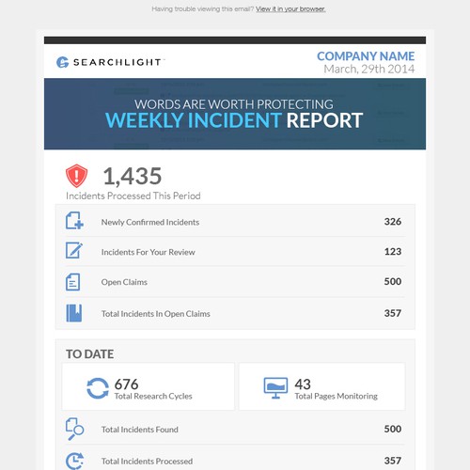Click the Searchlight logo icon
The image size is (470, 470).
click(62, 62)
